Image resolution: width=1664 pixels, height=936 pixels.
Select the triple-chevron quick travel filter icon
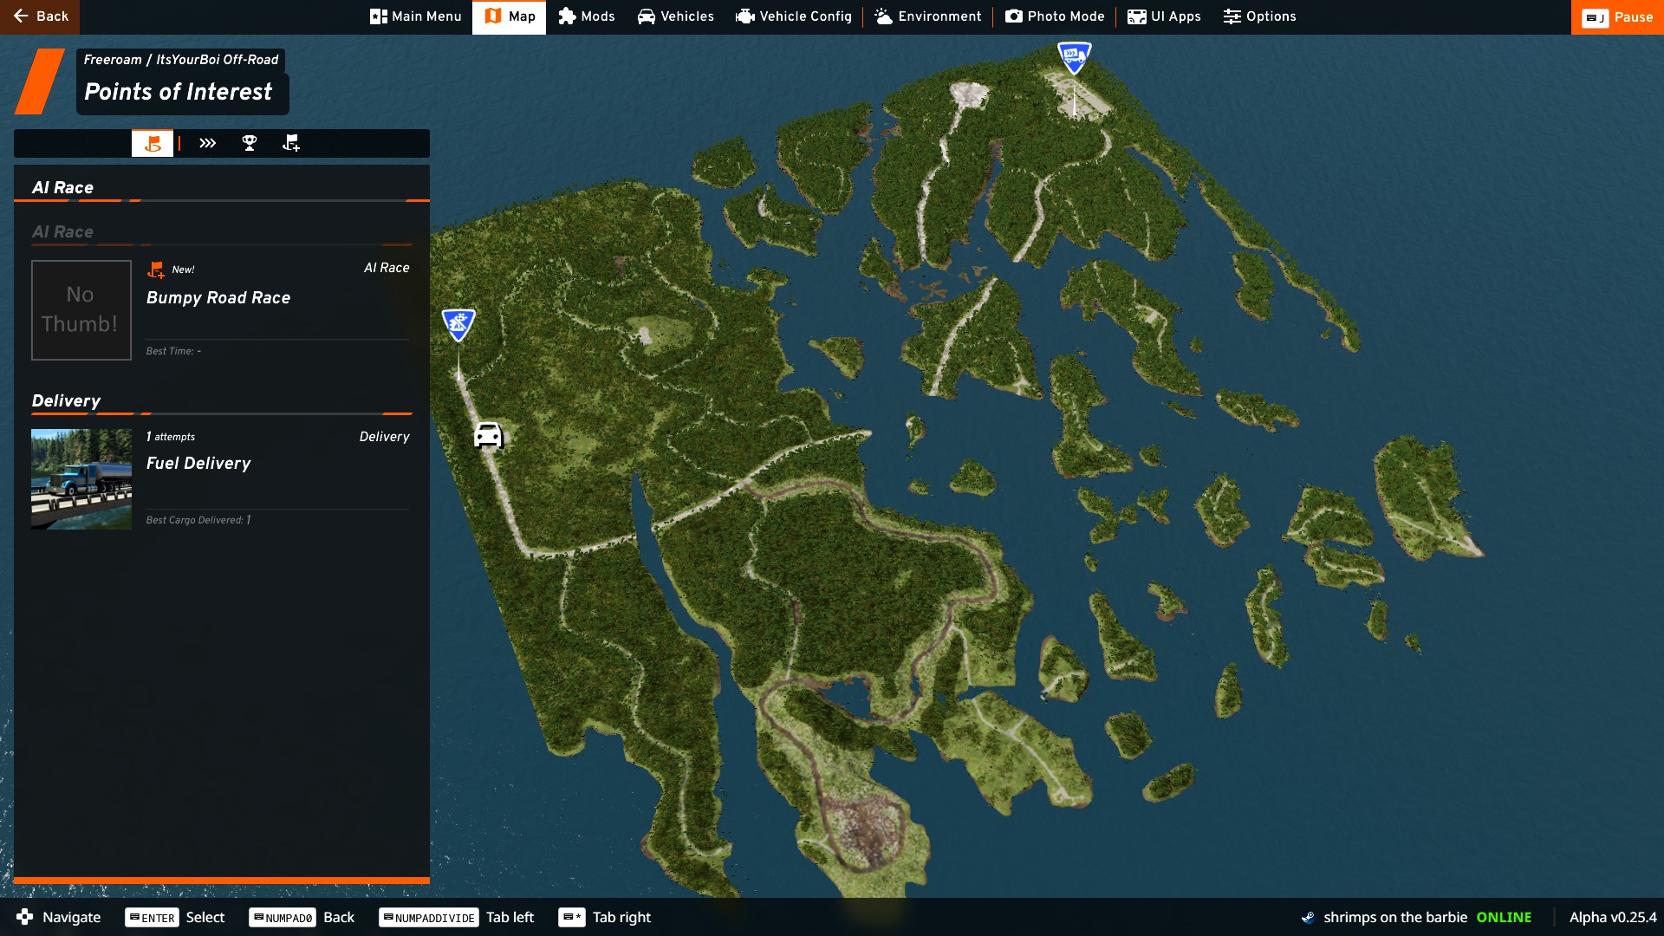point(207,143)
